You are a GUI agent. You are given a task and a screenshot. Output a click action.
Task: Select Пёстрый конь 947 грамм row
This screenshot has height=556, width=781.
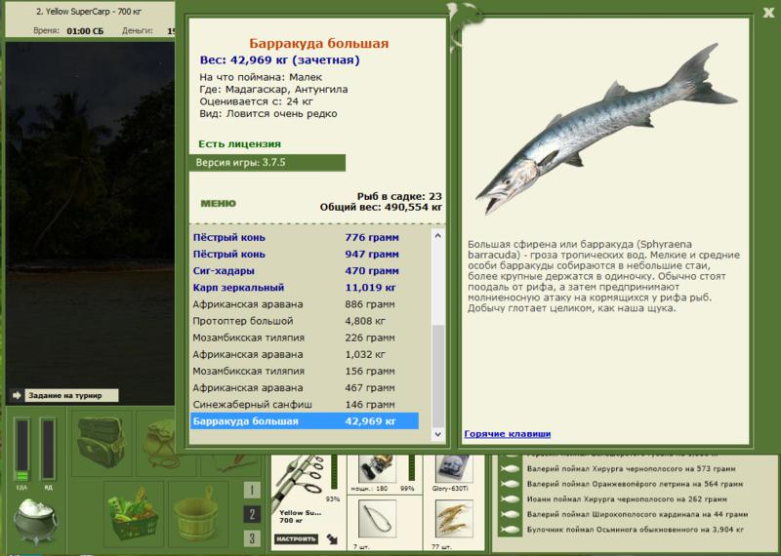pyautogui.click(x=305, y=255)
